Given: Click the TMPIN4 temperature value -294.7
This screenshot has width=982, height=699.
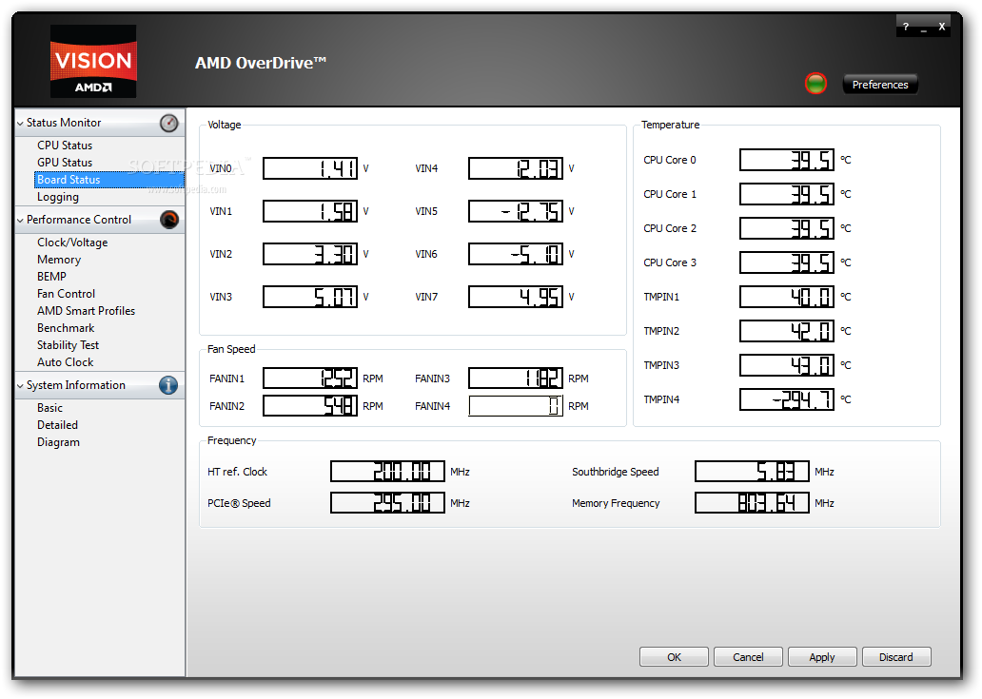Looking at the screenshot, I should (x=787, y=399).
